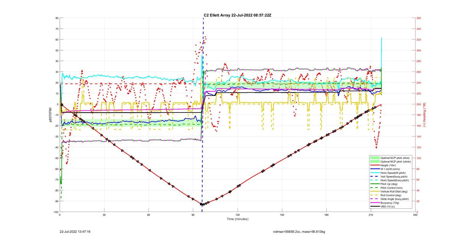This screenshot has width=459, height=238.
Task: Click the left y-axis tick label '-100'
Action: pos(55,212)
